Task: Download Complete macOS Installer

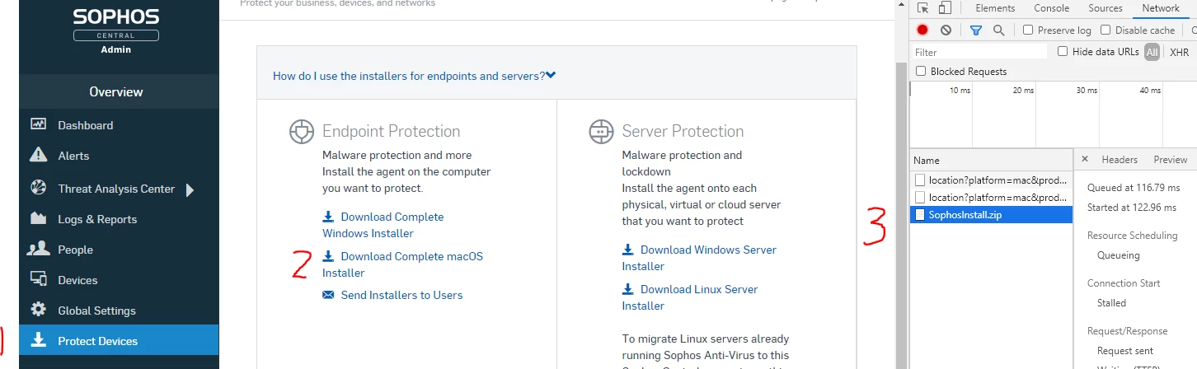Action: pos(403,264)
